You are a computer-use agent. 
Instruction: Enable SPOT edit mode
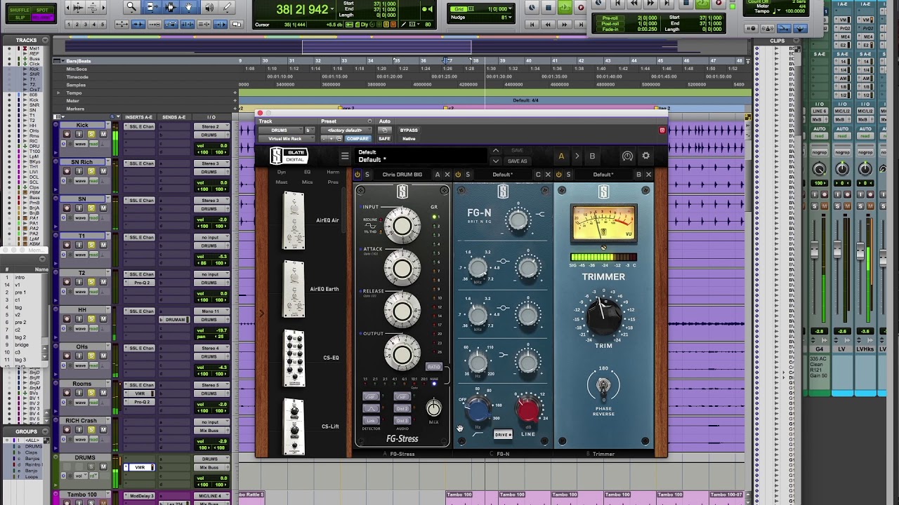click(x=42, y=11)
